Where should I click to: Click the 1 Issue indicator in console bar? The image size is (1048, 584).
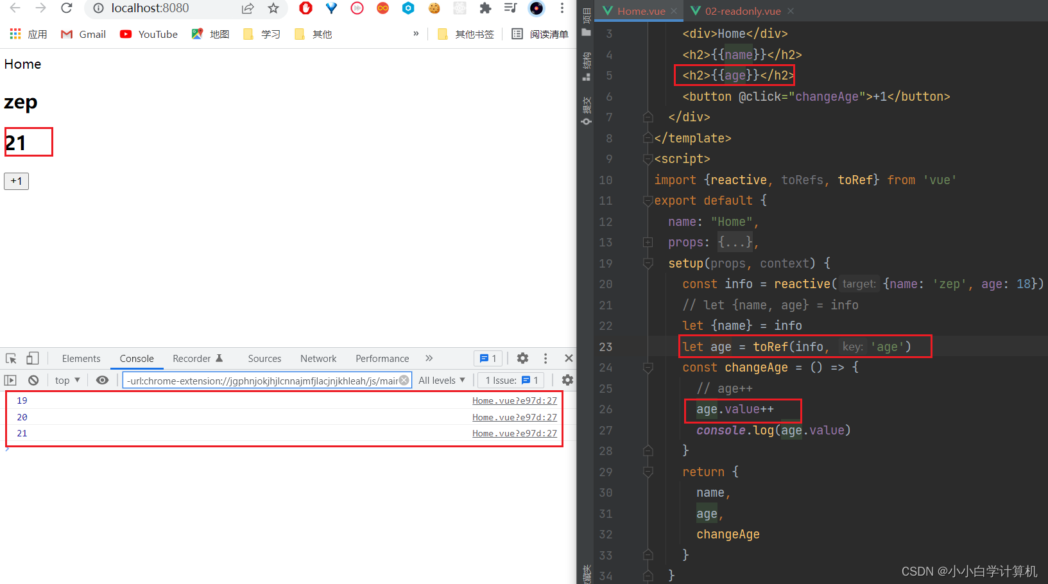[x=511, y=380]
